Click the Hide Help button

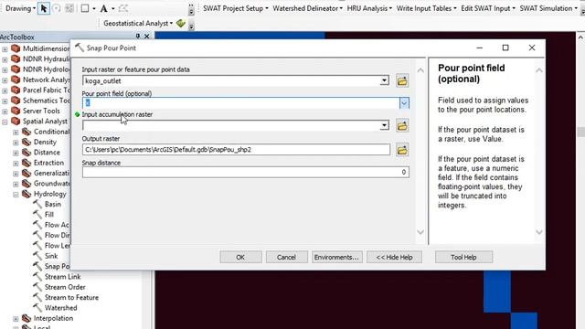coord(394,257)
